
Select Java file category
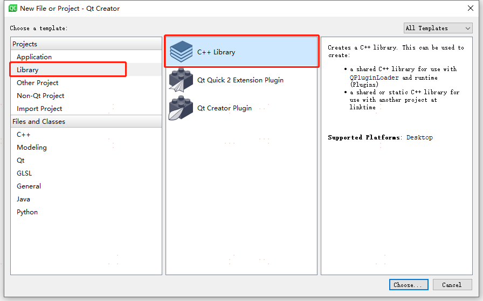pos(86,199)
